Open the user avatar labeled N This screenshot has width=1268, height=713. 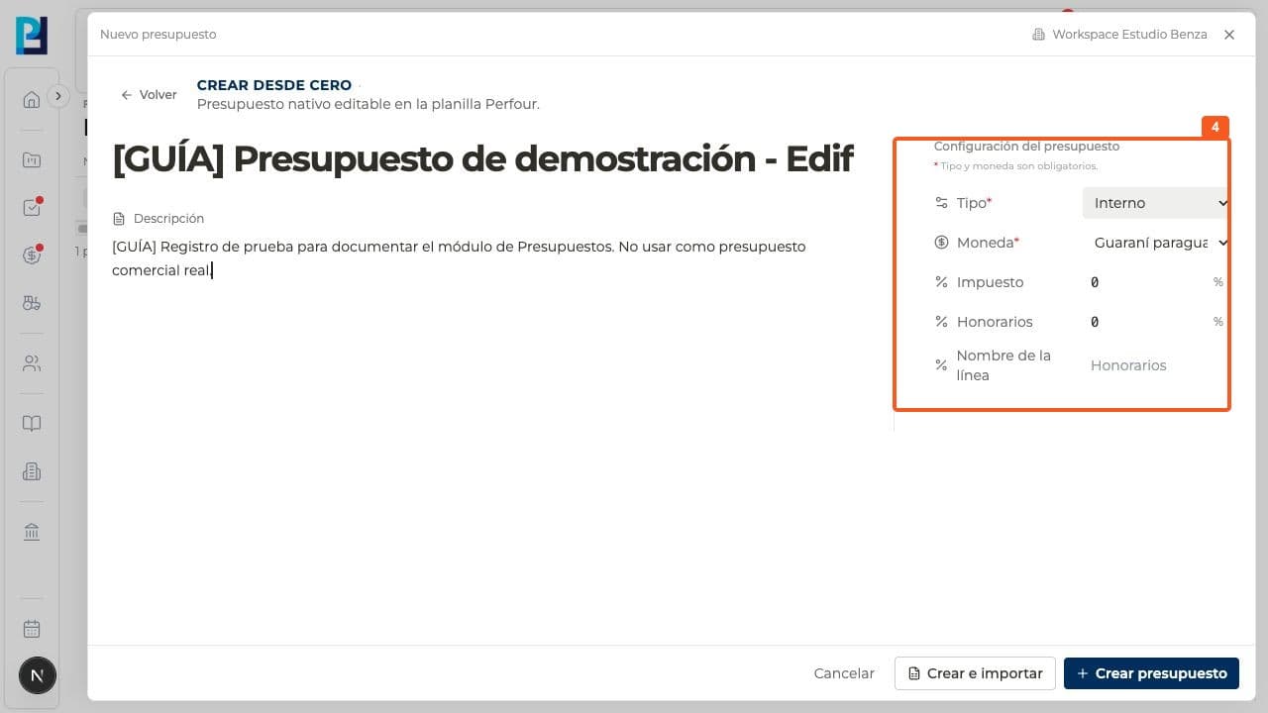(x=38, y=676)
